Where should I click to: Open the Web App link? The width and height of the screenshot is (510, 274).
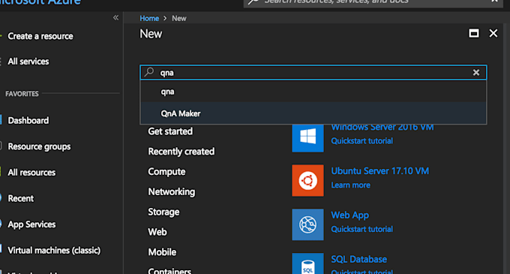(x=350, y=215)
